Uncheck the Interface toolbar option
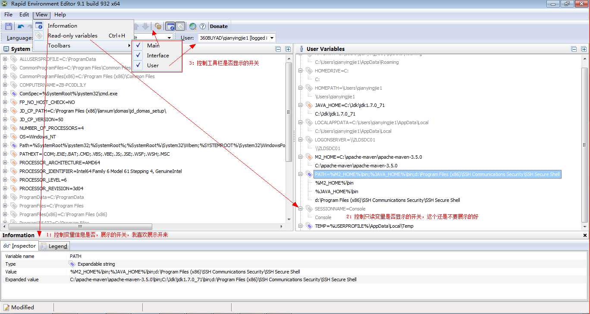Viewport: 590px width, 314px height. [157, 55]
